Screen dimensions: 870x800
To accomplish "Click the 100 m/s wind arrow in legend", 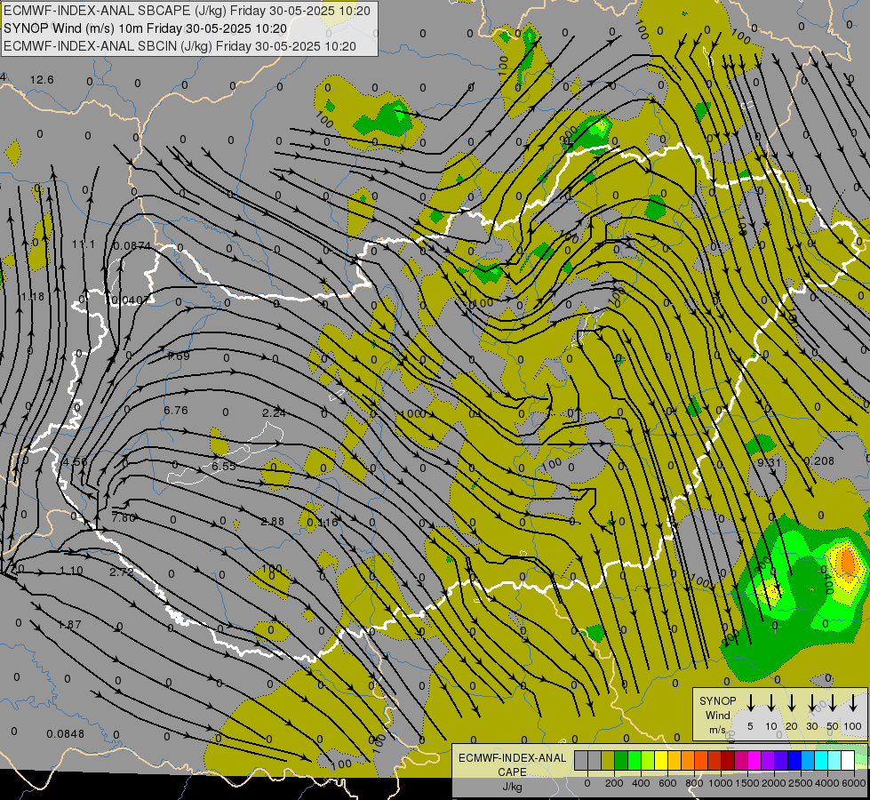I will 853,703.
